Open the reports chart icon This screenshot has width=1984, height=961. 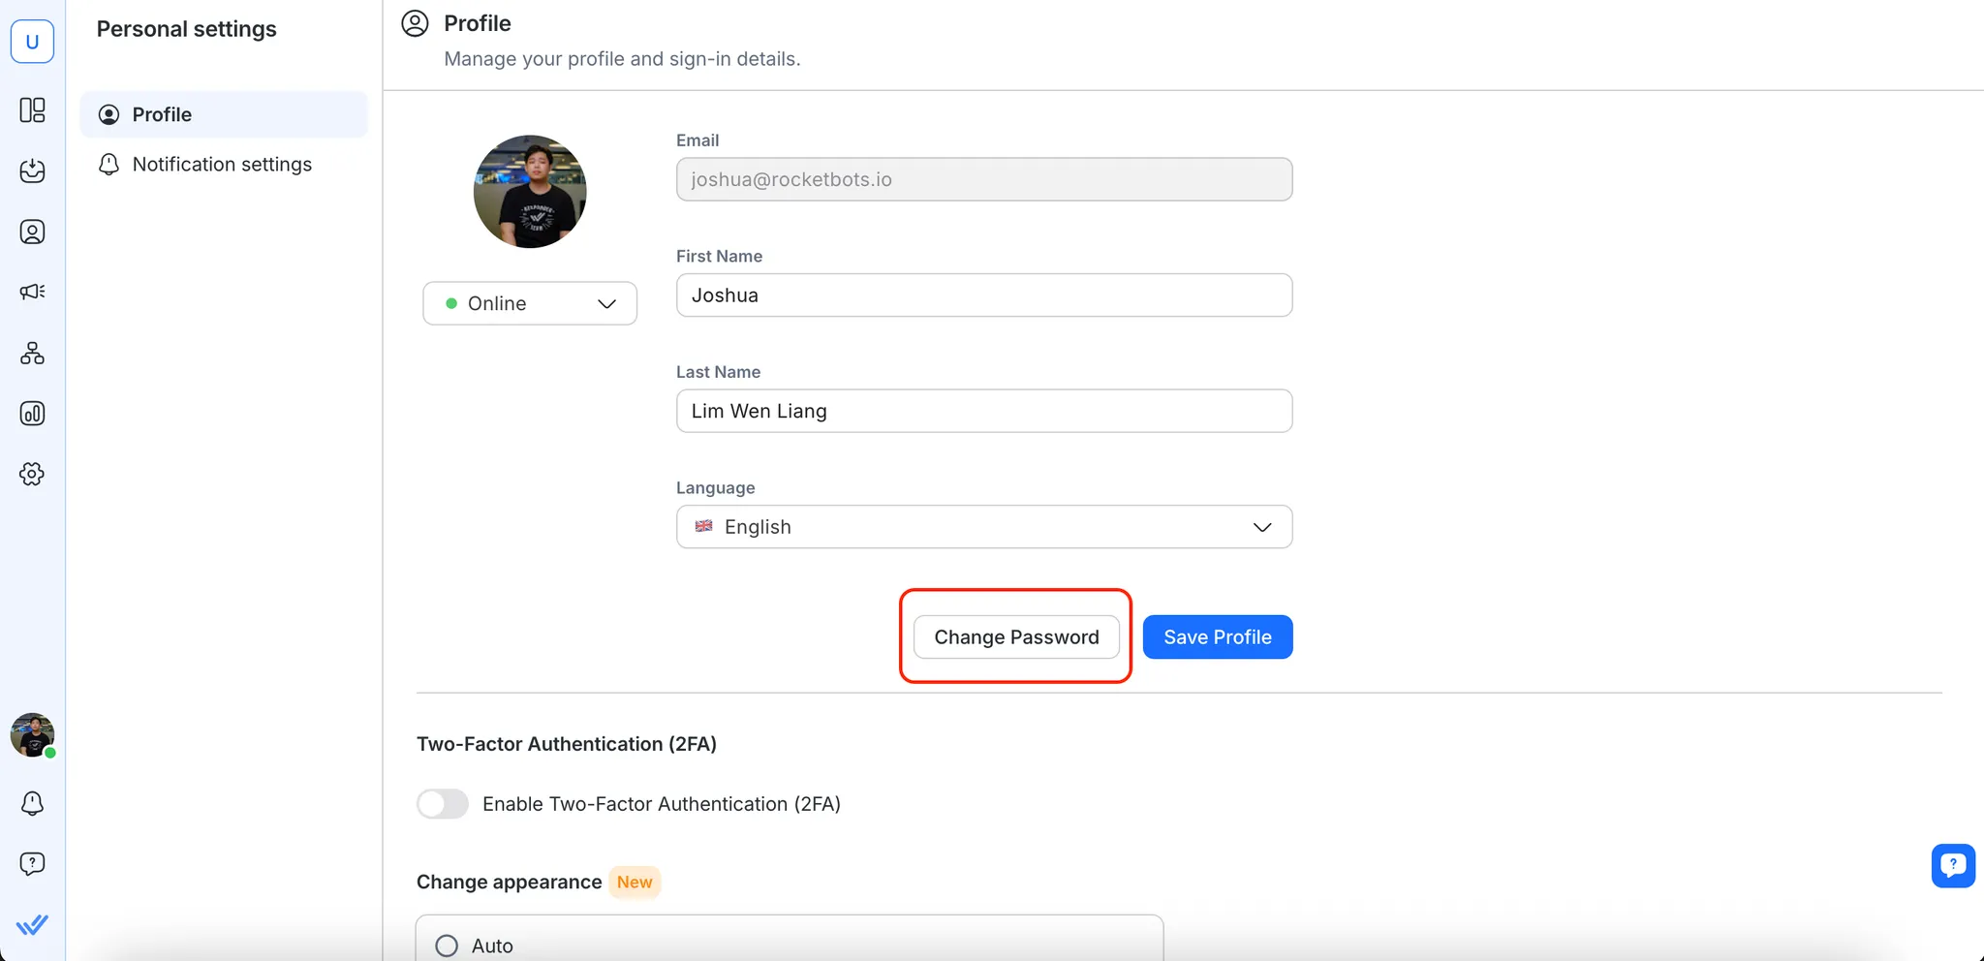(x=32, y=414)
